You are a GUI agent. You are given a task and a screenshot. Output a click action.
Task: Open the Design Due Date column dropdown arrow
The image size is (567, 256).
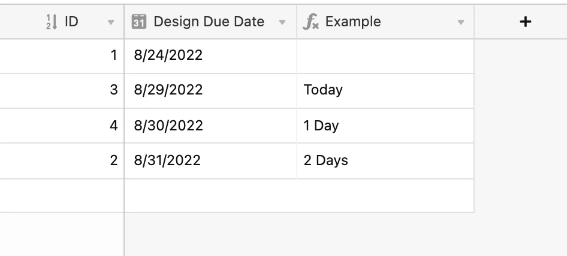(x=282, y=22)
